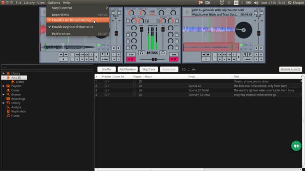Image resolution: width=305 pixels, height=171 pixels.
Task: Toggle reverse playback on the left deck
Action: (64, 59)
